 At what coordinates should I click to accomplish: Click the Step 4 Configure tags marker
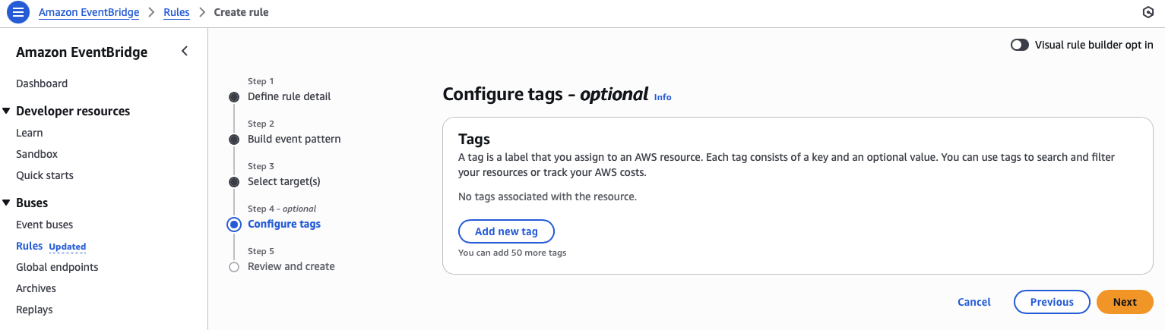click(x=234, y=225)
